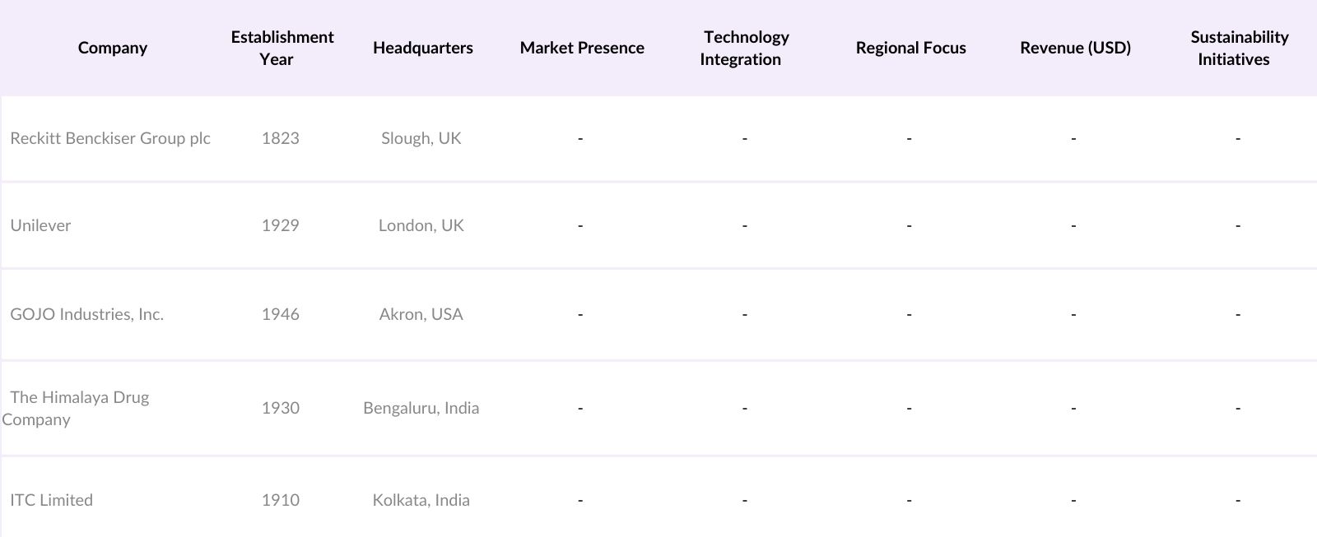This screenshot has height=537, width=1317.
Task: Click the Company column header
Action: (x=113, y=48)
